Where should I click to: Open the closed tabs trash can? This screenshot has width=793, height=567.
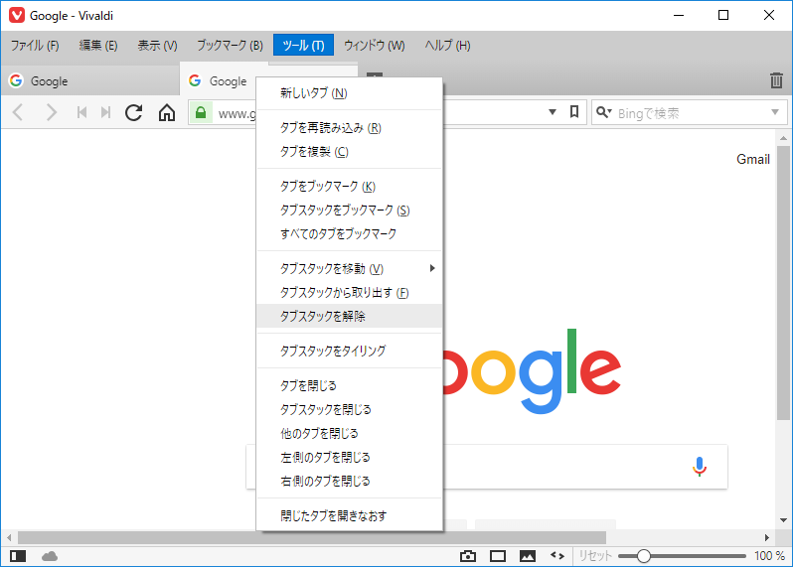click(776, 79)
